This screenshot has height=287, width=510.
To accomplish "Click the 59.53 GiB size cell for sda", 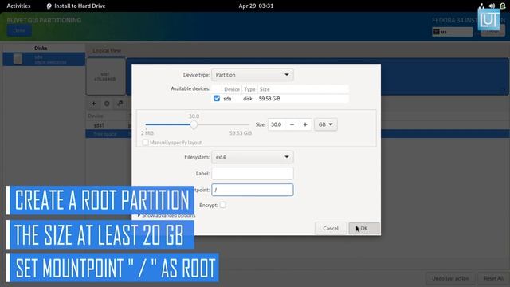I will [x=269, y=99].
